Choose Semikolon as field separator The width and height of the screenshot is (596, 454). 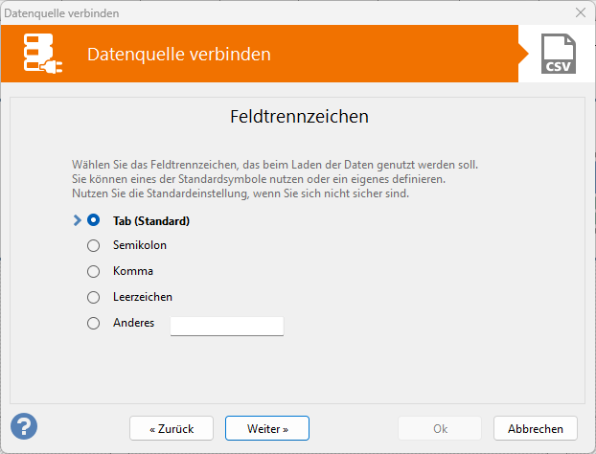[94, 245]
